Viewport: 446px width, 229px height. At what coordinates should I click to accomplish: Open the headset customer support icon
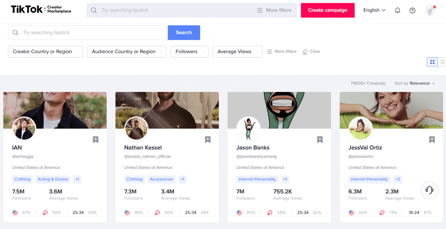[x=429, y=190]
